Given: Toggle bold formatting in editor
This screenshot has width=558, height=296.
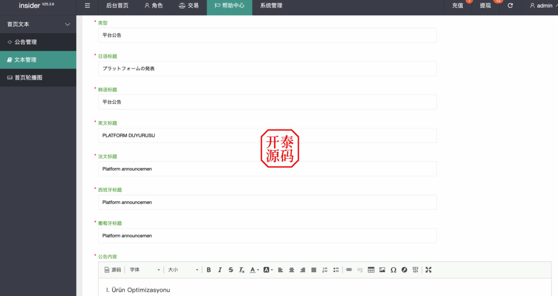Looking at the screenshot, I should point(209,270).
